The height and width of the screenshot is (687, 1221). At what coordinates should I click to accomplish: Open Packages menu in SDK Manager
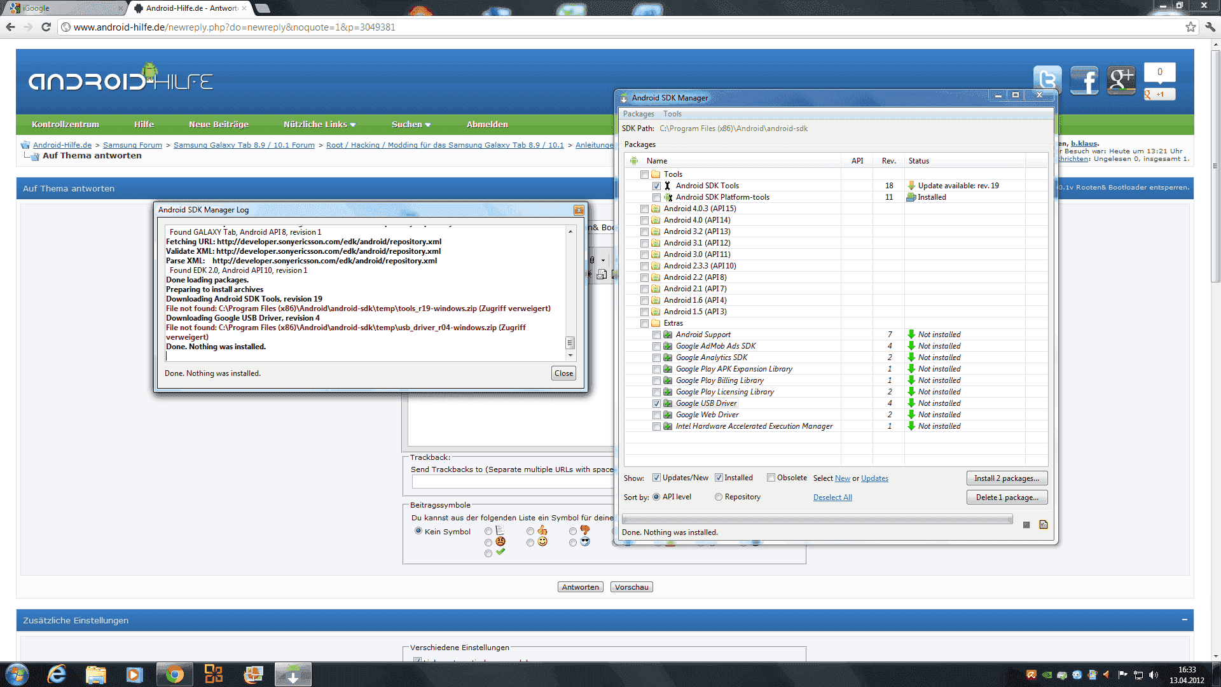click(638, 114)
